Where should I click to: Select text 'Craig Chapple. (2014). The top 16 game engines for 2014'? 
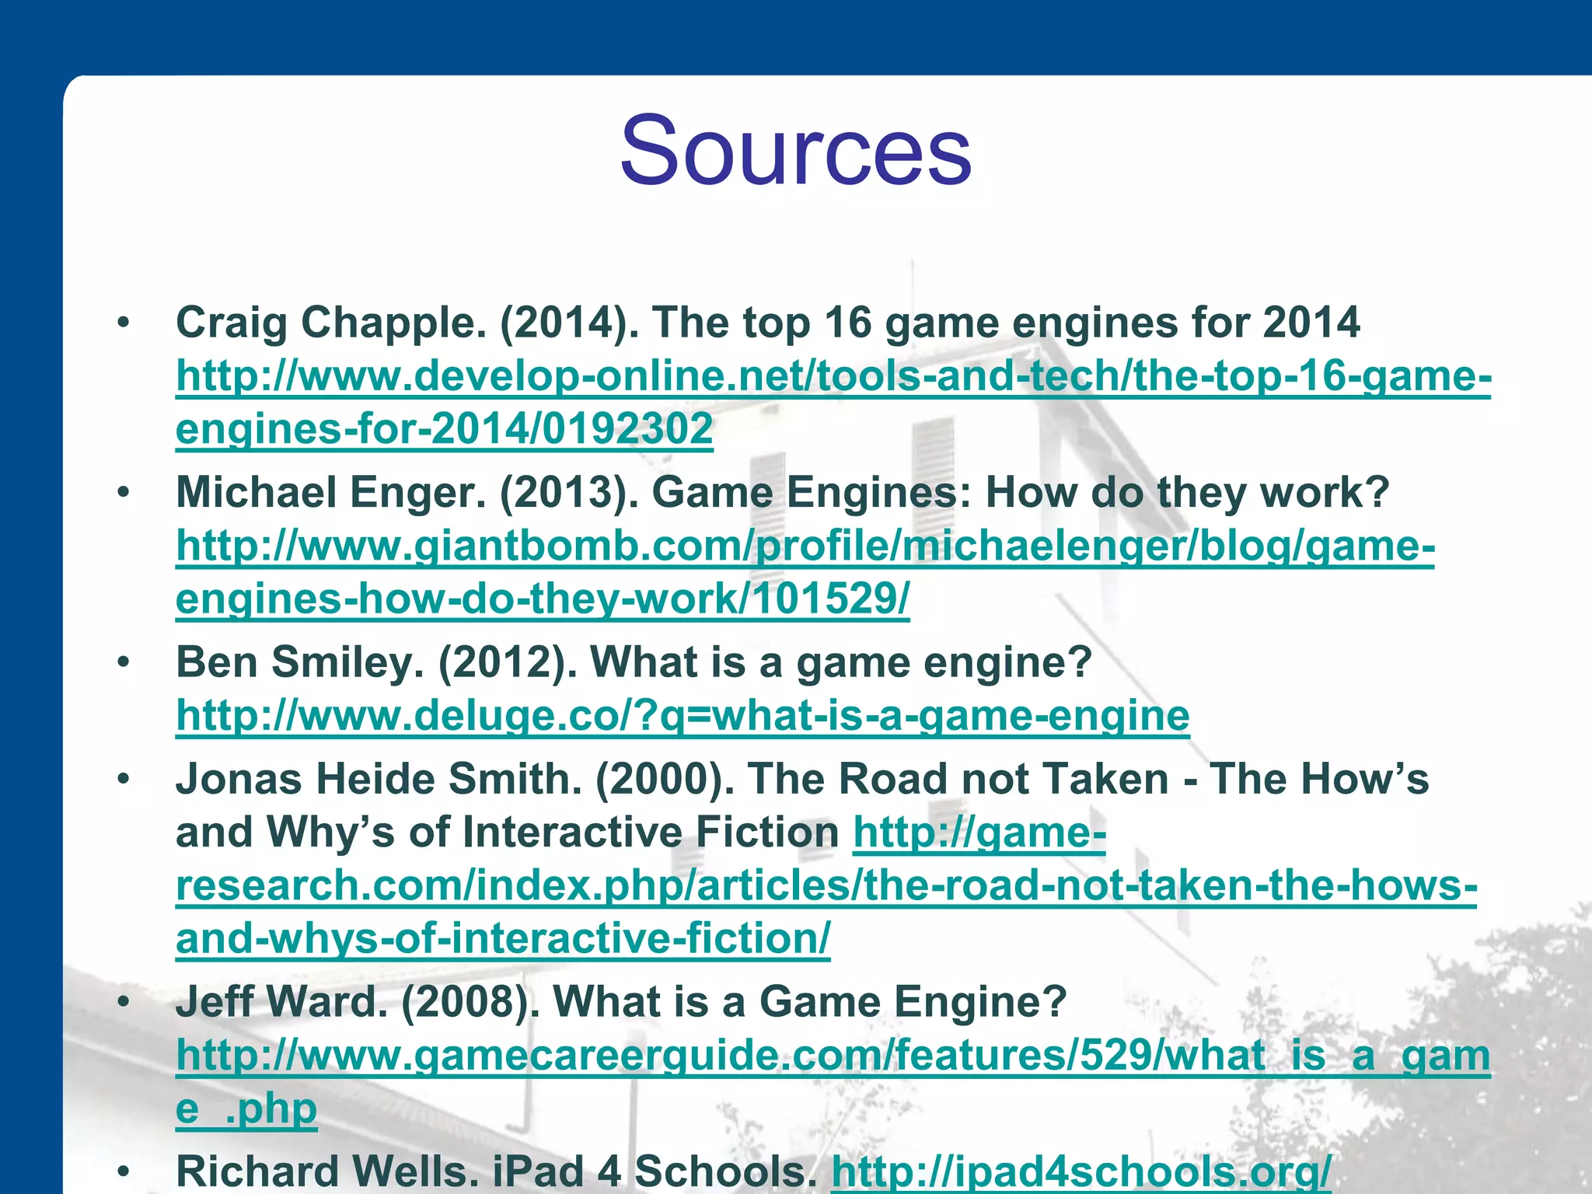point(768,323)
